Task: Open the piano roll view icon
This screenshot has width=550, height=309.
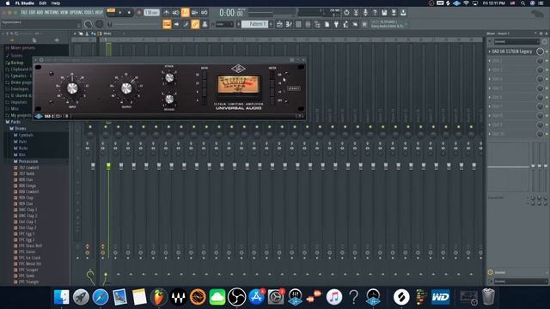Action: 289,24
